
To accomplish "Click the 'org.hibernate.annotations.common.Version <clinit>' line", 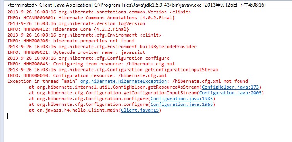I will tap(99, 12).
